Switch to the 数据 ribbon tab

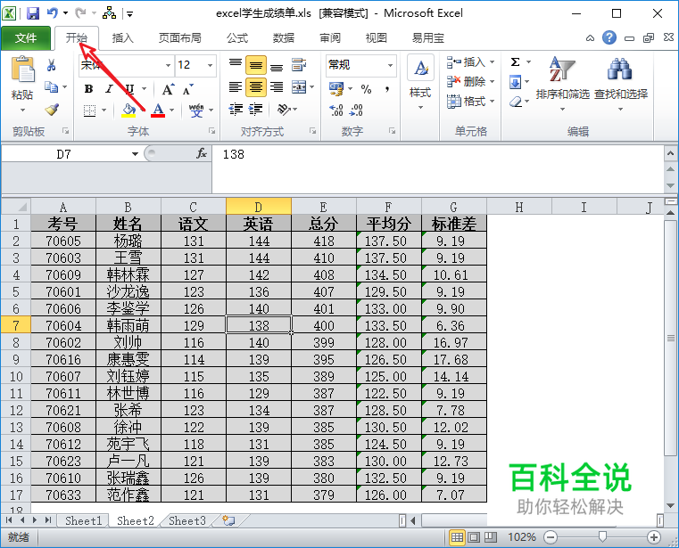point(284,38)
